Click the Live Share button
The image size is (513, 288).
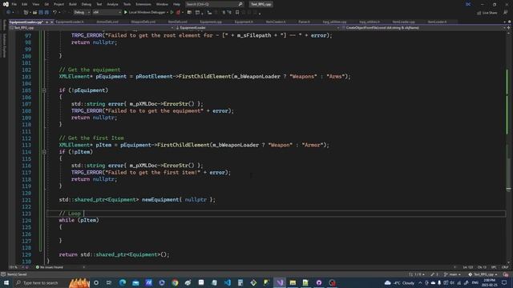tap(487, 13)
